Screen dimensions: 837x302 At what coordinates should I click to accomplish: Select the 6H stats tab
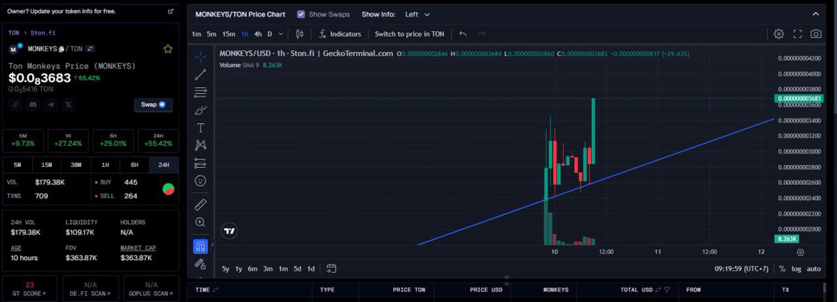[x=134, y=165]
